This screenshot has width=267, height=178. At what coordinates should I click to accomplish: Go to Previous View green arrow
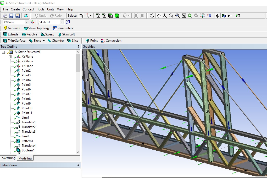tap(190, 16)
